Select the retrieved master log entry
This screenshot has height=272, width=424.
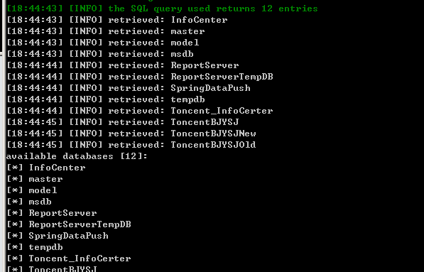coord(105,31)
